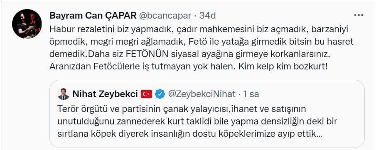Click the blue verified badge

tap(160, 95)
